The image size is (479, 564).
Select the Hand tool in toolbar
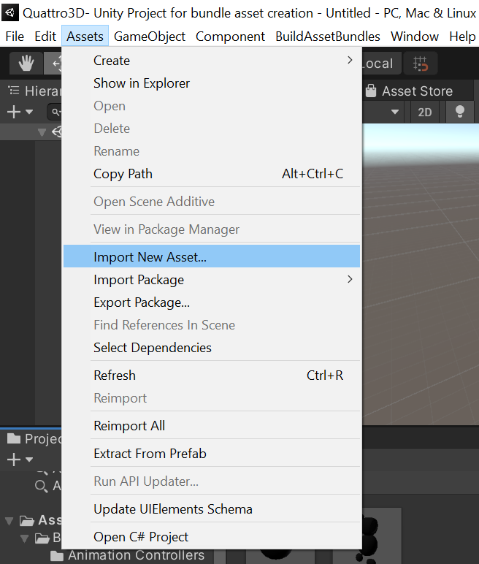point(27,64)
